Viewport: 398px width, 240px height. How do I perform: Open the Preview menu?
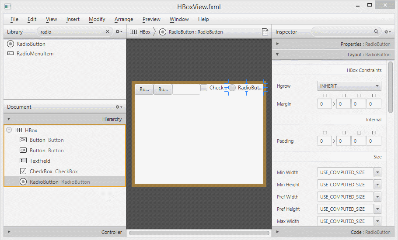pos(151,19)
